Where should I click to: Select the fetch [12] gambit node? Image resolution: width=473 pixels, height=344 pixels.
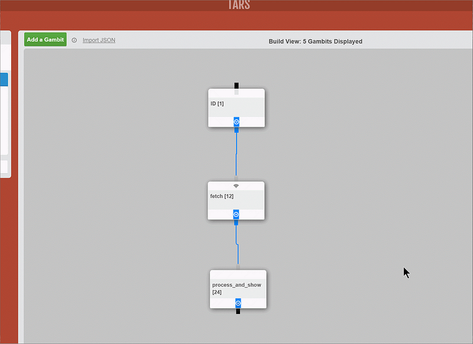236,200
